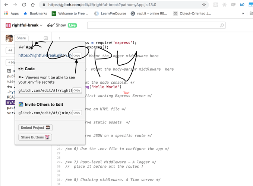Open the rightful-break.glitch.me app link
The height and width of the screenshot is (186, 253).
pos(45,55)
